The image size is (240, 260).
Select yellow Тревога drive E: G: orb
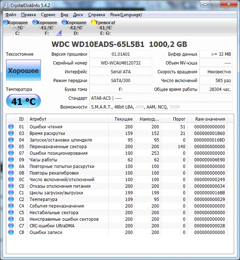pos(94,22)
